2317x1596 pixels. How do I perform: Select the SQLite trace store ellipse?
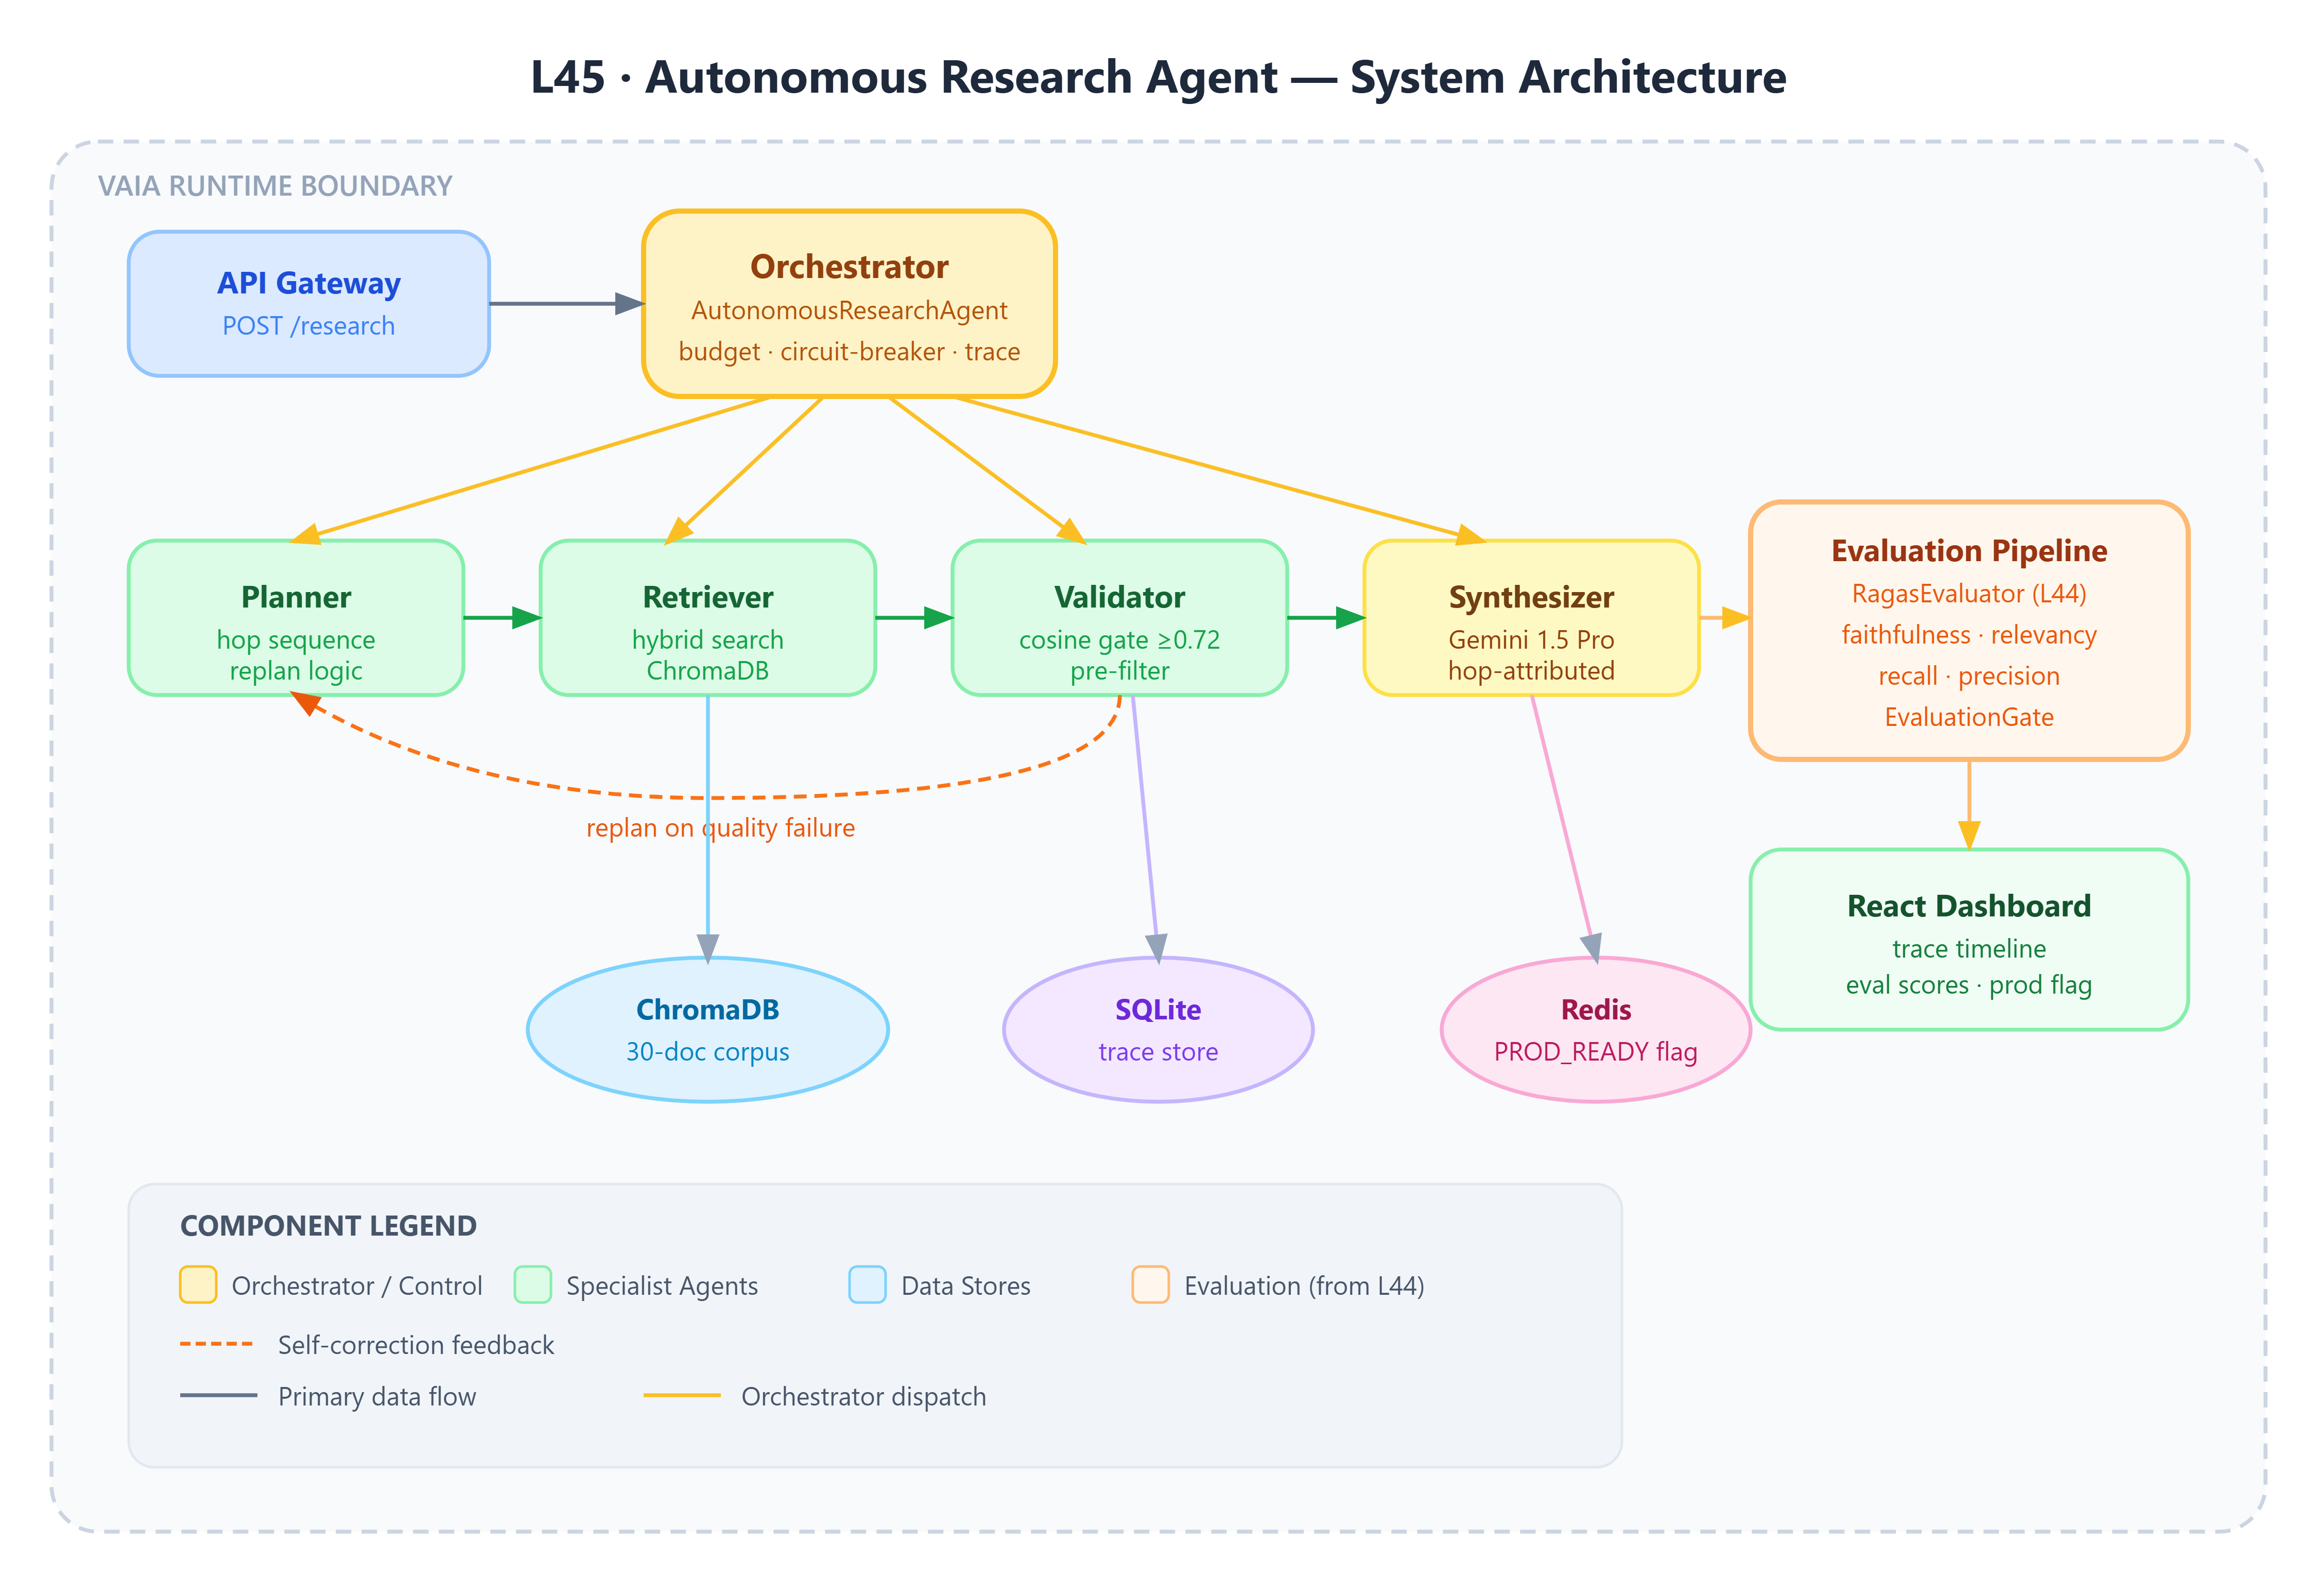click(x=1157, y=1030)
